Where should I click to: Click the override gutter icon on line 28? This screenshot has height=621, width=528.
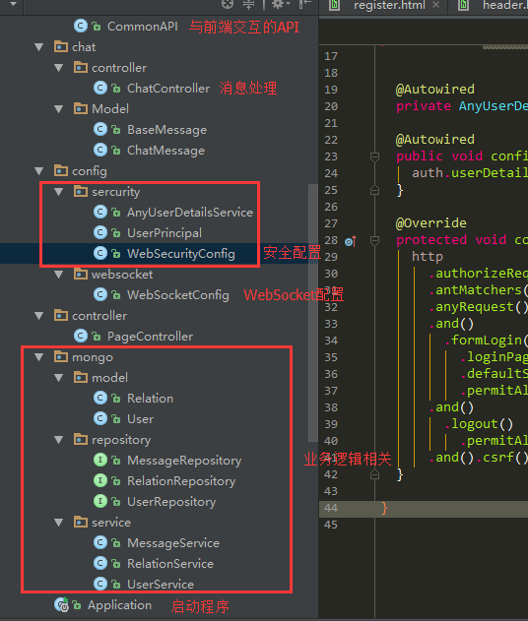click(x=351, y=241)
